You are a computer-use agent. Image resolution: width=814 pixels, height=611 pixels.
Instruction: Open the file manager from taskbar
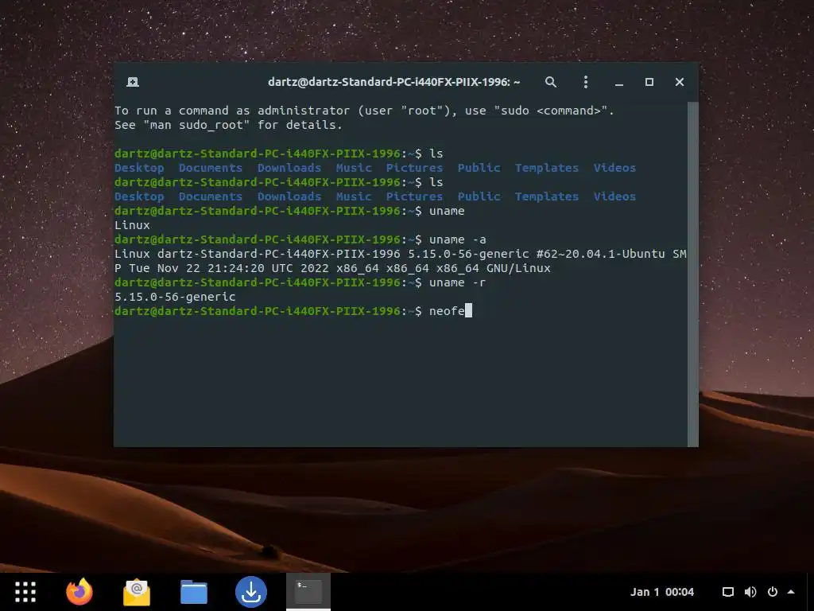coord(194,592)
